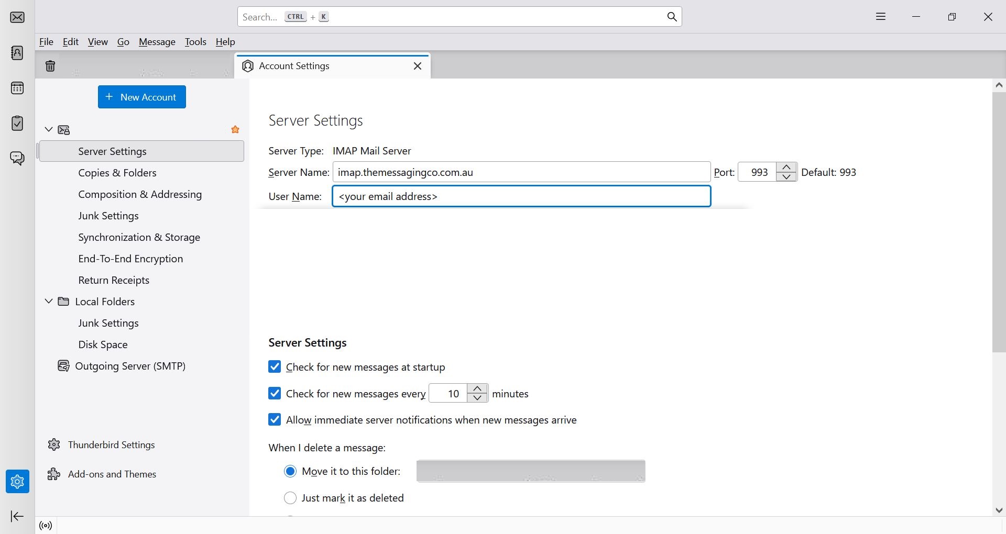
Task: Collapse the mail account tree
Action: point(49,129)
